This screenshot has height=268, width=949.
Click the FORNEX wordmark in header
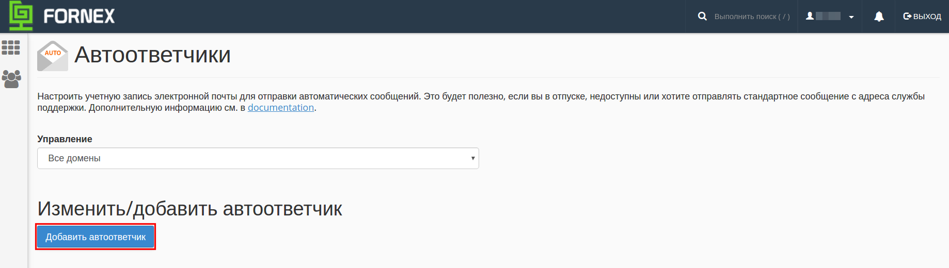coord(79,16)
